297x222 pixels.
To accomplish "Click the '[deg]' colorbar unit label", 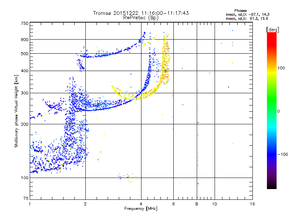I will point(272,30).
